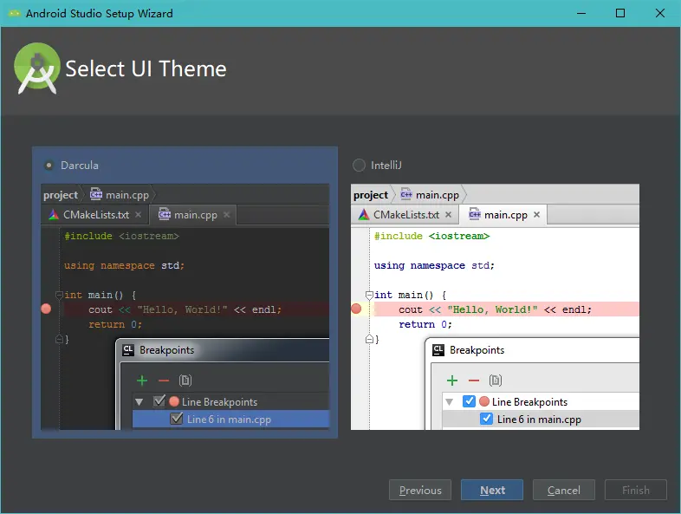Screen dimensions: 681x514
Task: Click the C++ file icon in the Darcula breadcrumb
Action: click(x=96, y=194)
